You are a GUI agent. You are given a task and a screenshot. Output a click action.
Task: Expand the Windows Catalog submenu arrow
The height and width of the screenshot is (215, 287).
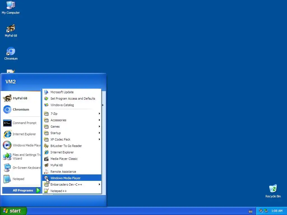pos(103,105)
